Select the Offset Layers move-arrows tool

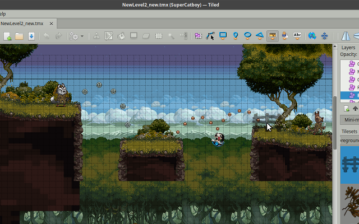324,36
